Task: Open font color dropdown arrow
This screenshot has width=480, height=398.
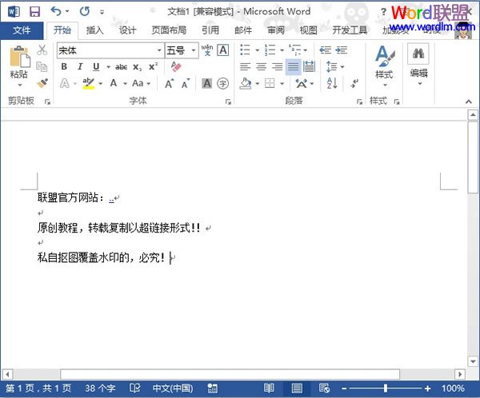Action: pos(125,83)
